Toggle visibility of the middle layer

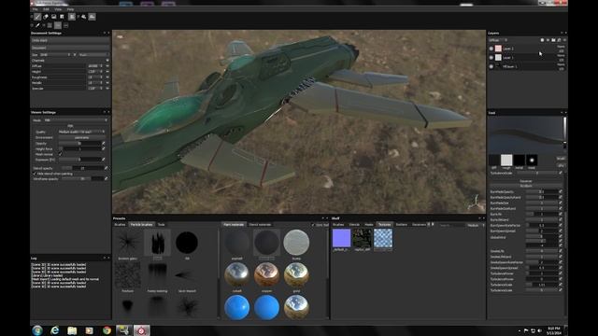491,58
